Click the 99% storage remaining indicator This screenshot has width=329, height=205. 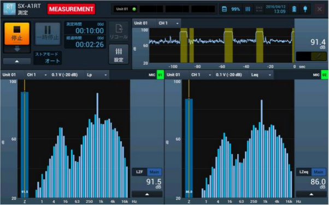point(236,9)
